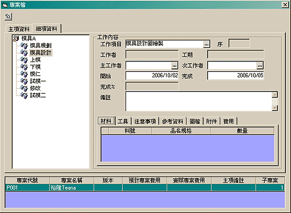
Task: Select 試模一 tree item
Action: [38, 81]
